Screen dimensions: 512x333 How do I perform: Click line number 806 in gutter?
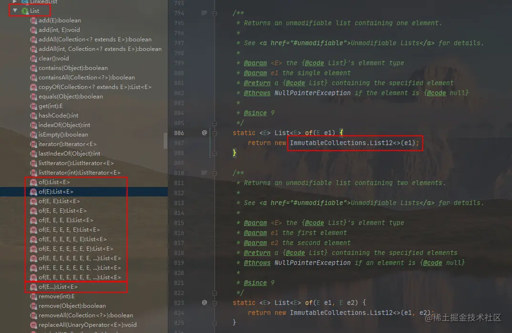tap(179, 133)
